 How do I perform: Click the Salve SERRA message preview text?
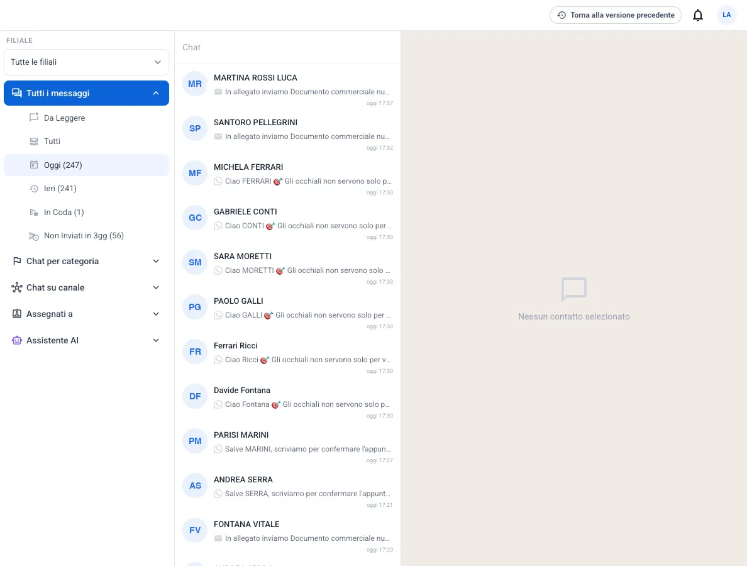point(307,494)
